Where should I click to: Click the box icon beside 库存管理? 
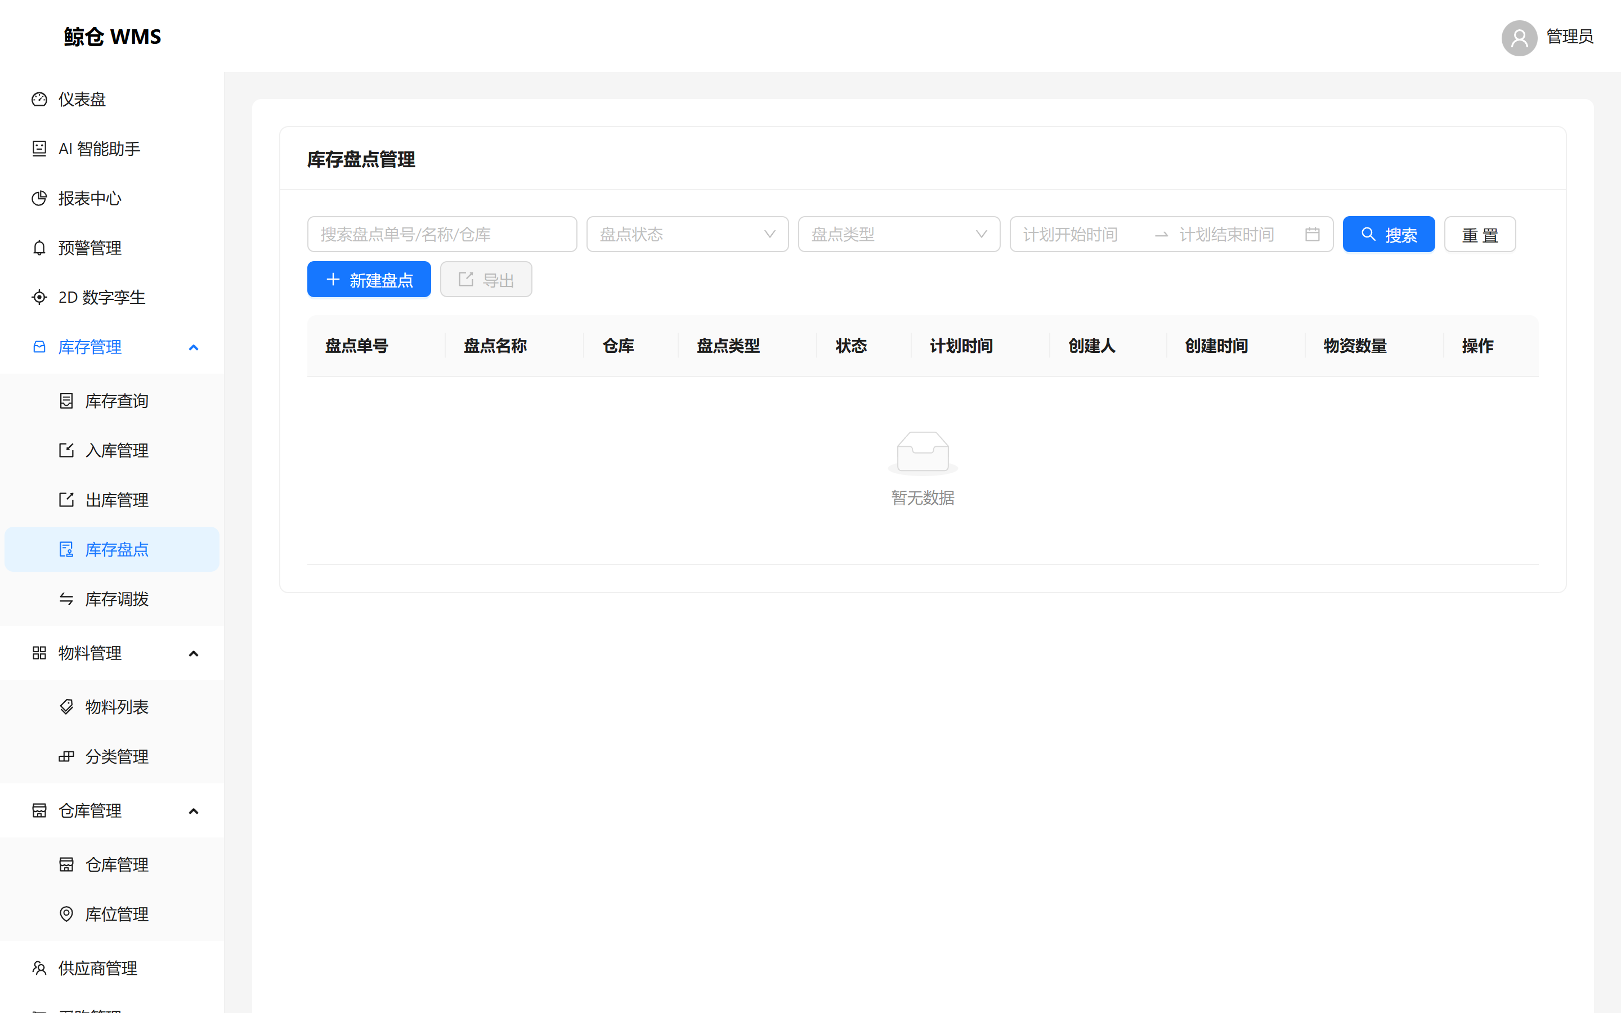39,347
